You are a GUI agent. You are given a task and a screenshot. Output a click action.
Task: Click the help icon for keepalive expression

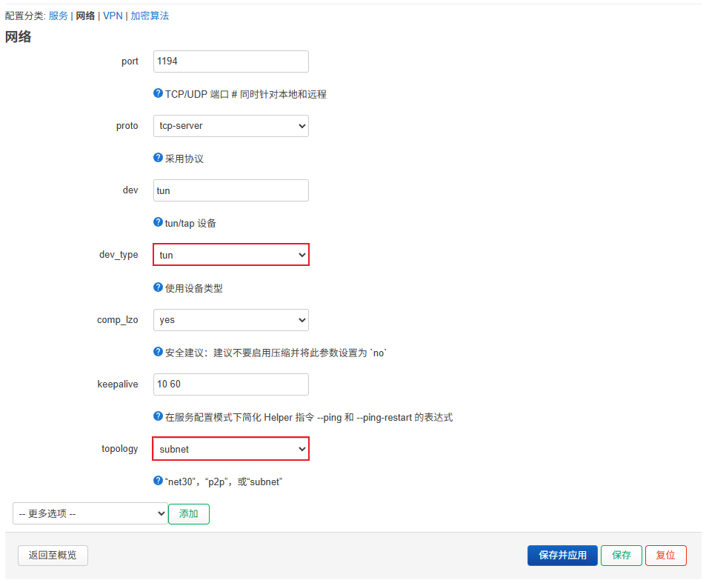pyautogui.click(x=158, y=417)
